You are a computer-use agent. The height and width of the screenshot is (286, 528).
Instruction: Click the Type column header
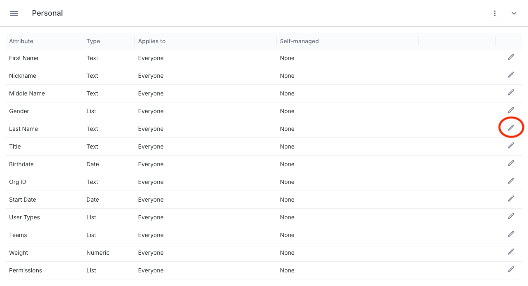93,41
